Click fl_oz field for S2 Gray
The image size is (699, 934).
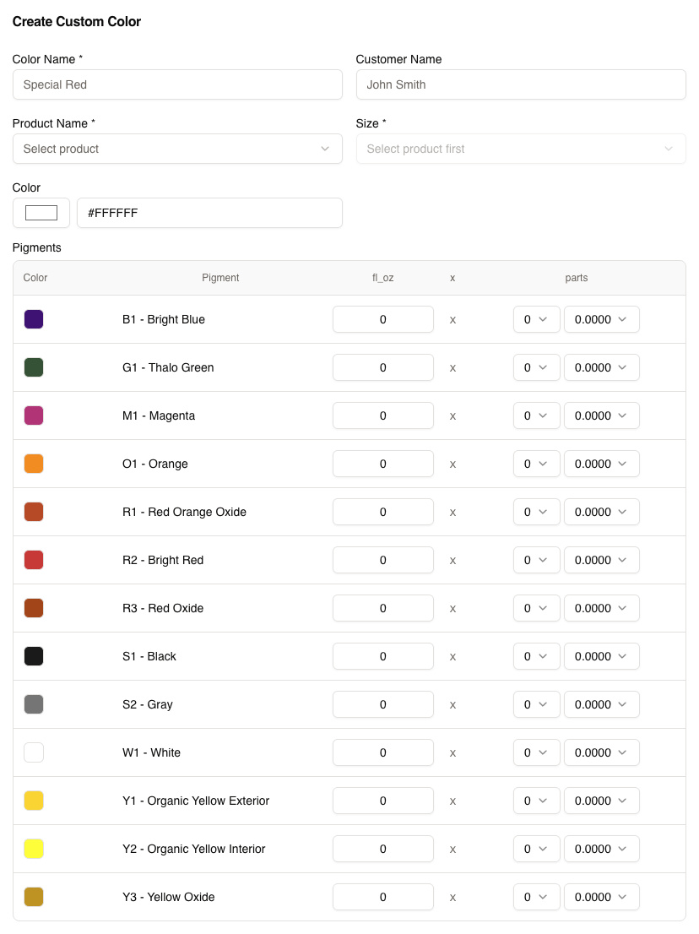point(382,704)
